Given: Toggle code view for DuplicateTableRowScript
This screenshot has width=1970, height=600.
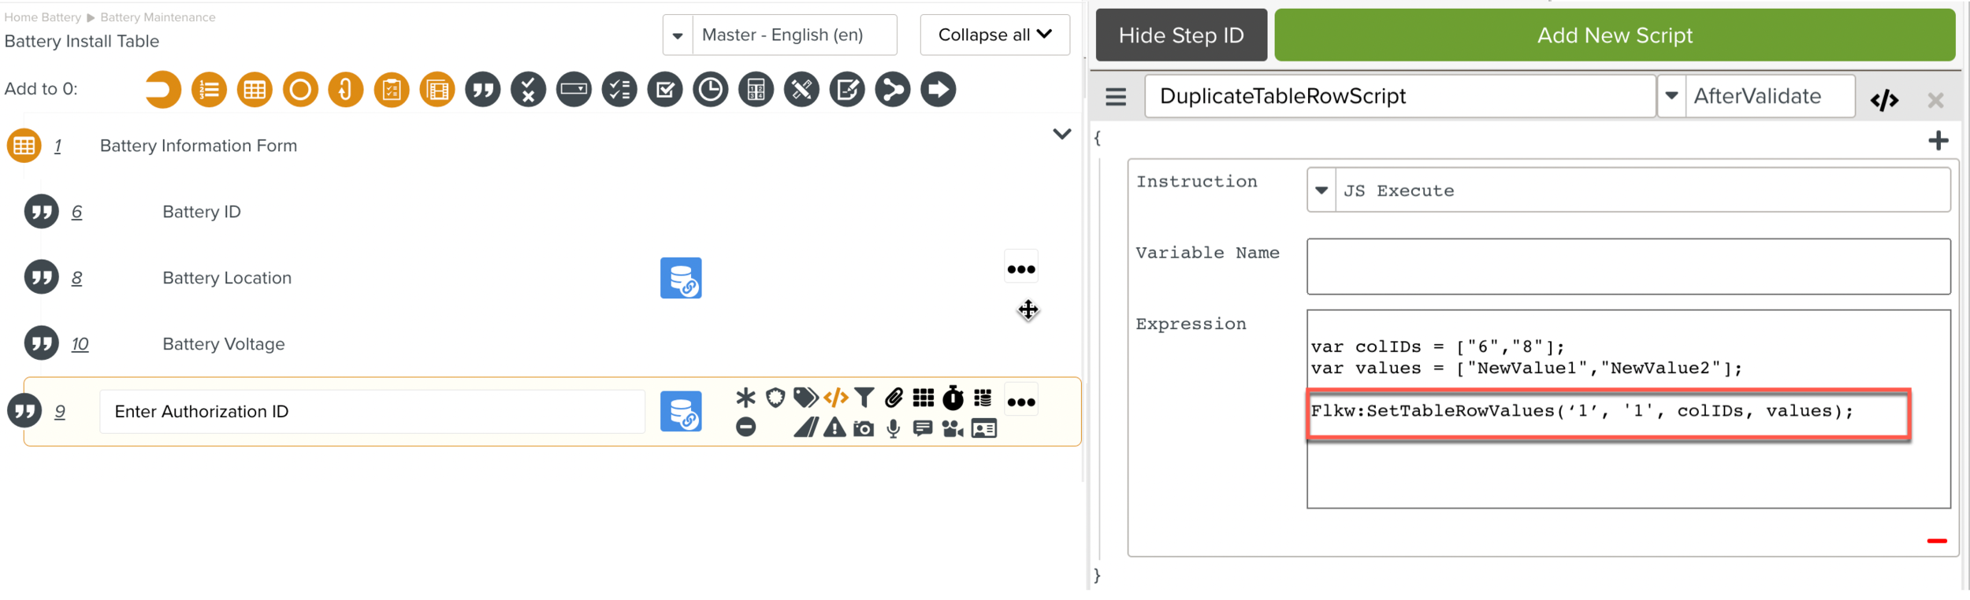Looking at the screenshot, I should tap(1884, 100).
